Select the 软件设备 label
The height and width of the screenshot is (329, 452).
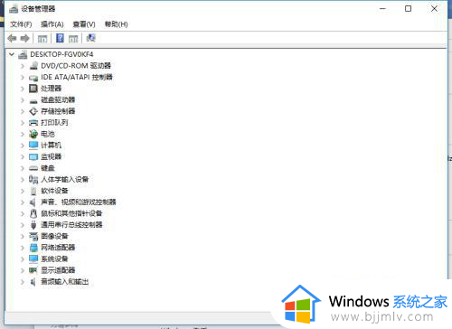pyautogui.click(x=54, y=191)
